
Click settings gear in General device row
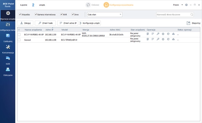163,39
